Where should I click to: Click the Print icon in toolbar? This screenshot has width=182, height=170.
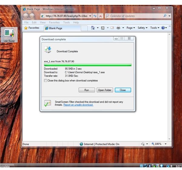click(x=118, y=28)
